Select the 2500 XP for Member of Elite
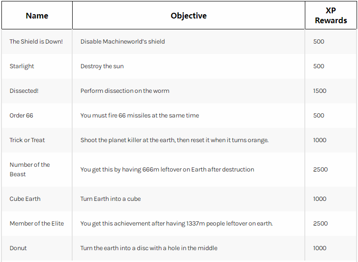Screen dimensions: 358x262 pos(320,223)
